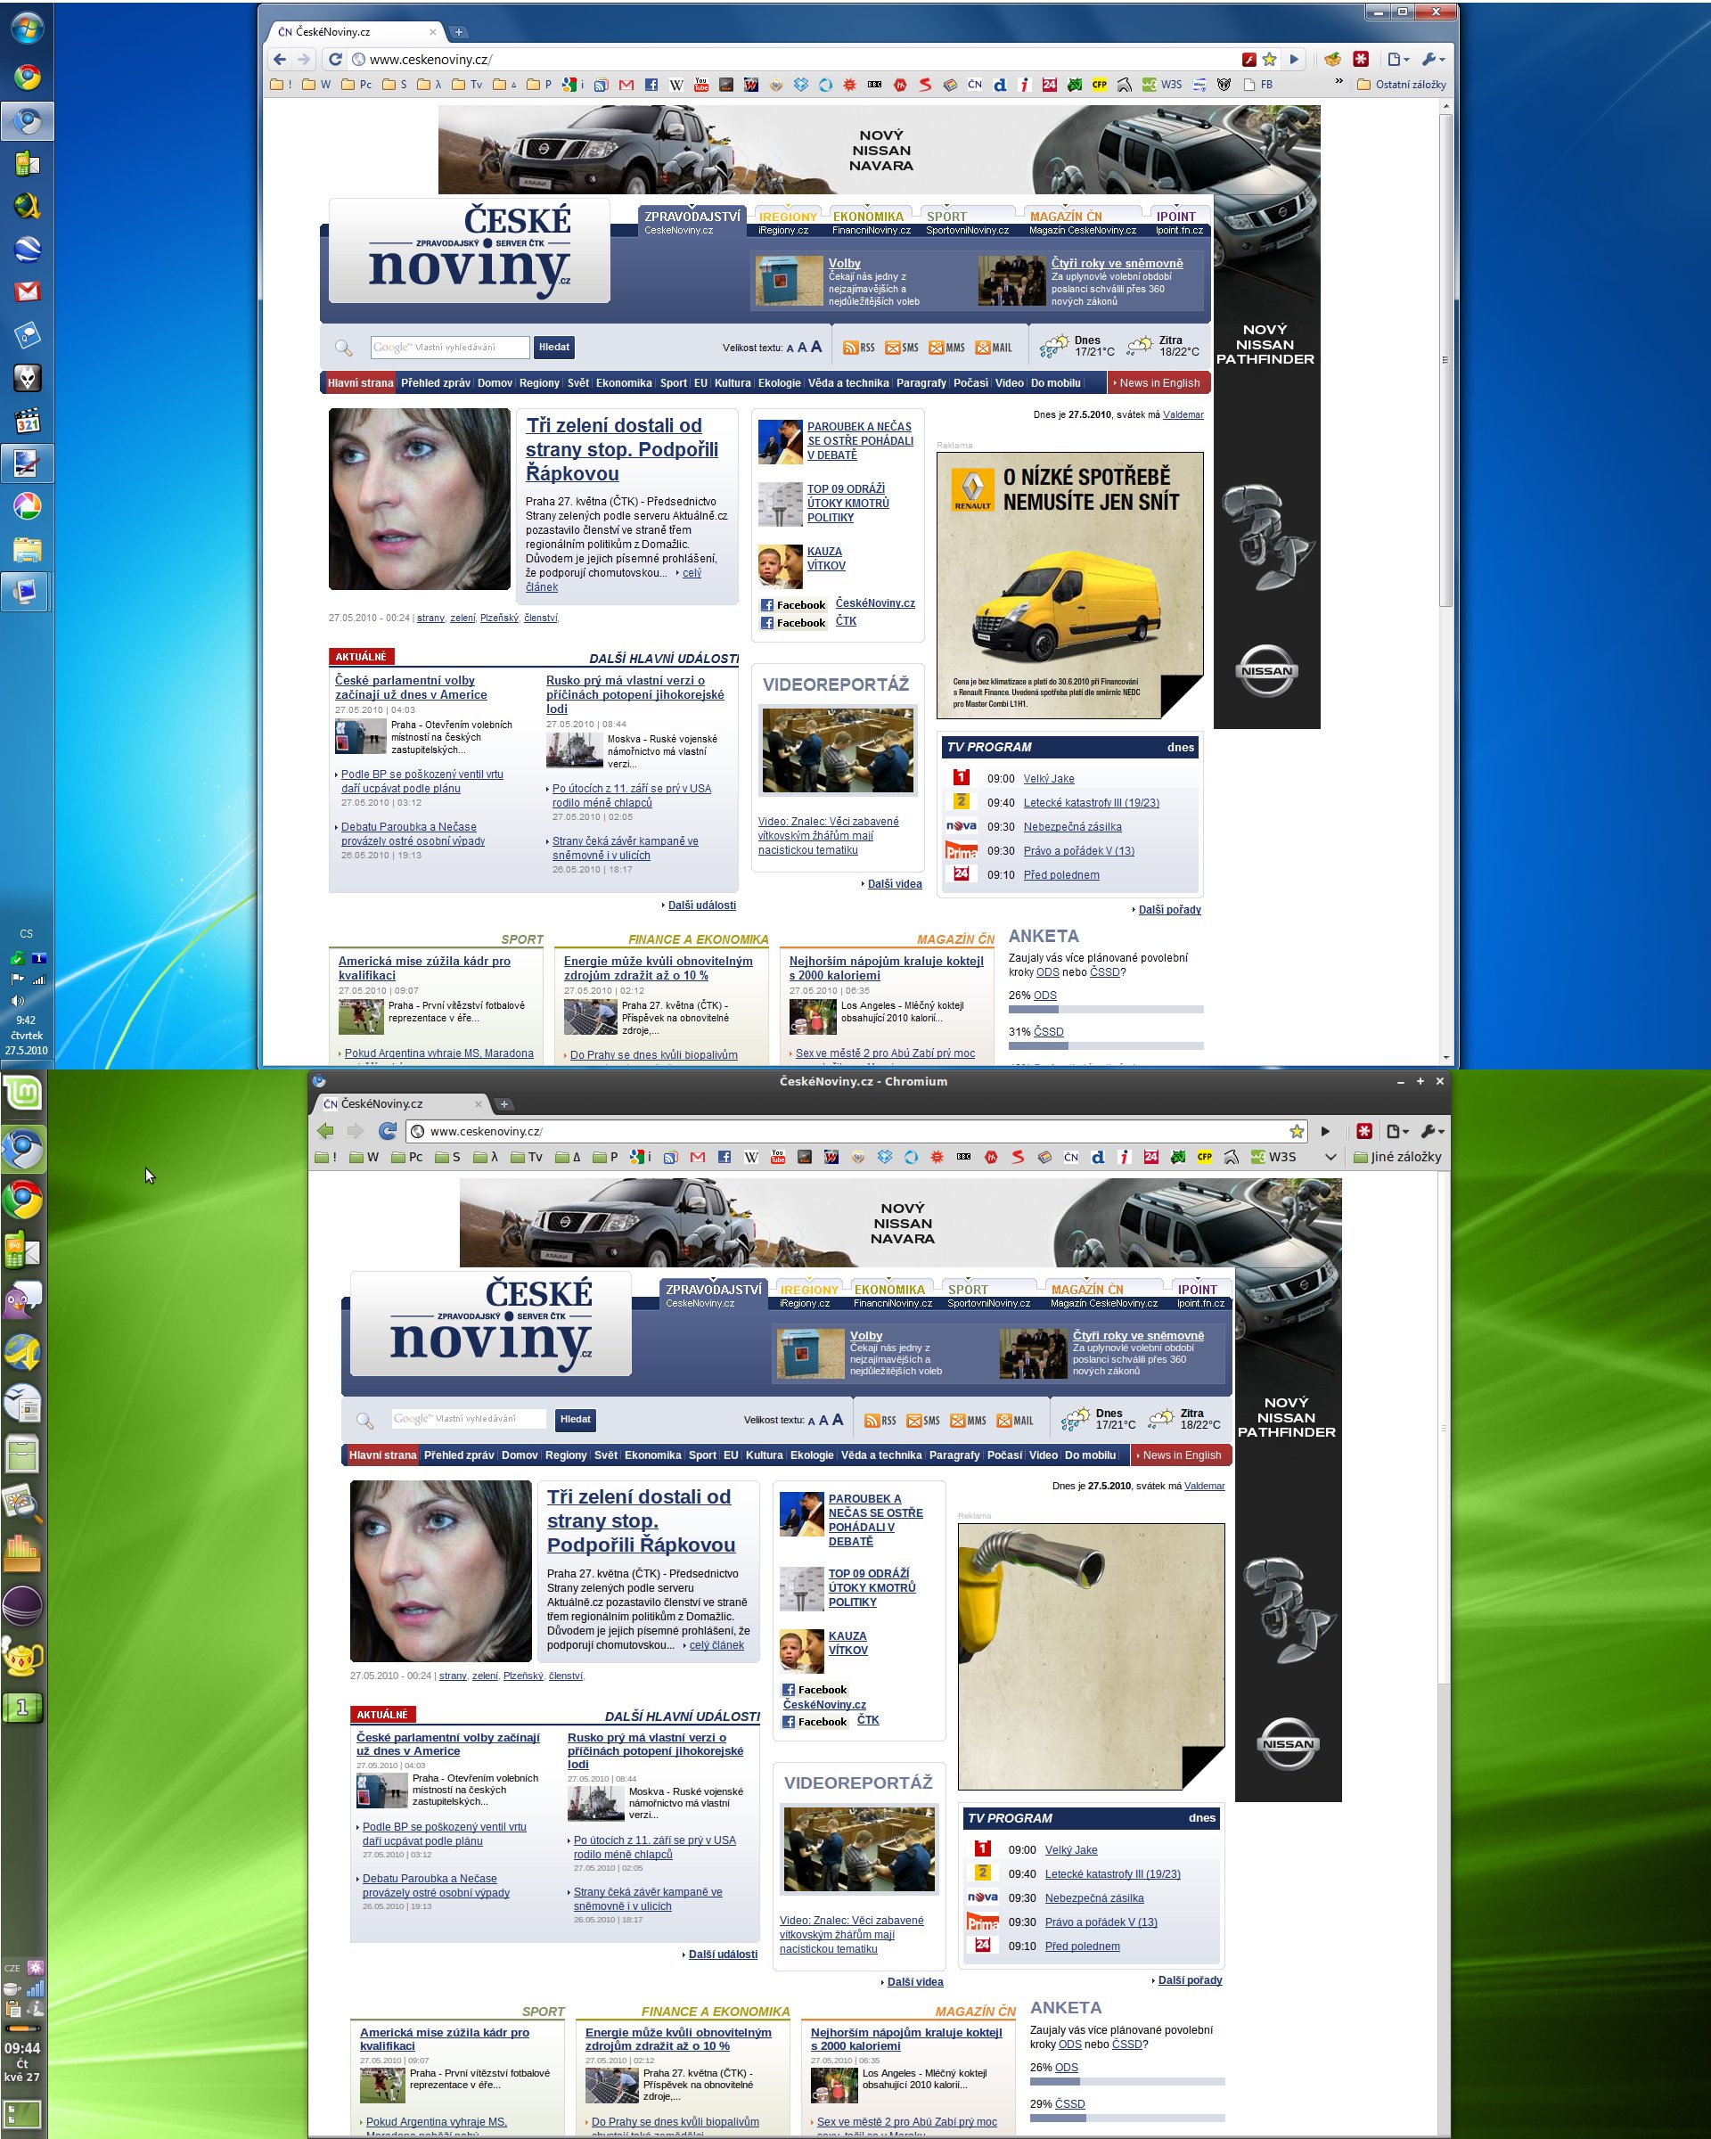The width and height of the screenshot is (1711, 2139).
Task: Open YouTube bookmark in top Chrome window
Action: click(701, 86)
